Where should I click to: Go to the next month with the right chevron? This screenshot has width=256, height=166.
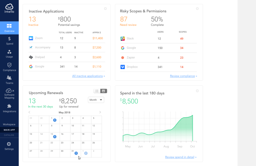tap(100, 112)
